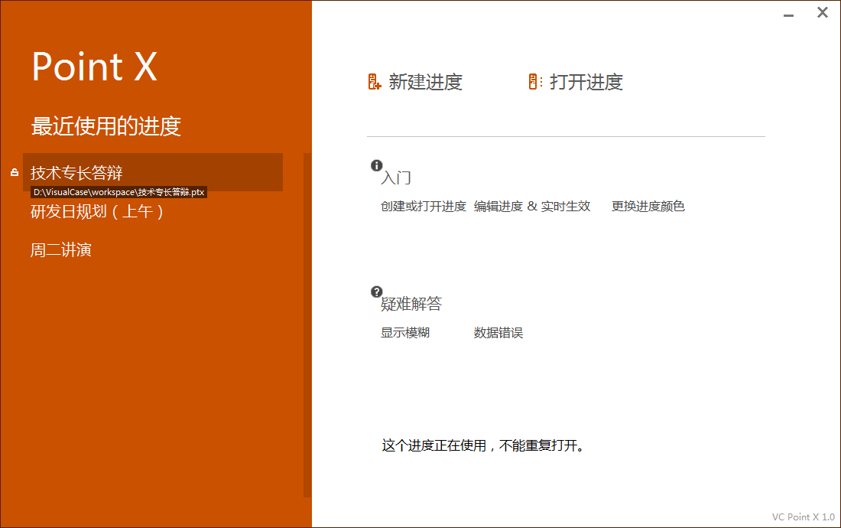Create a new progress via 新建进度 text

coord(425,82)
